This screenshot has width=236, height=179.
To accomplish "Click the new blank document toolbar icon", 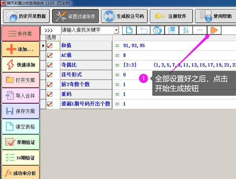I will tap(129, 30).
